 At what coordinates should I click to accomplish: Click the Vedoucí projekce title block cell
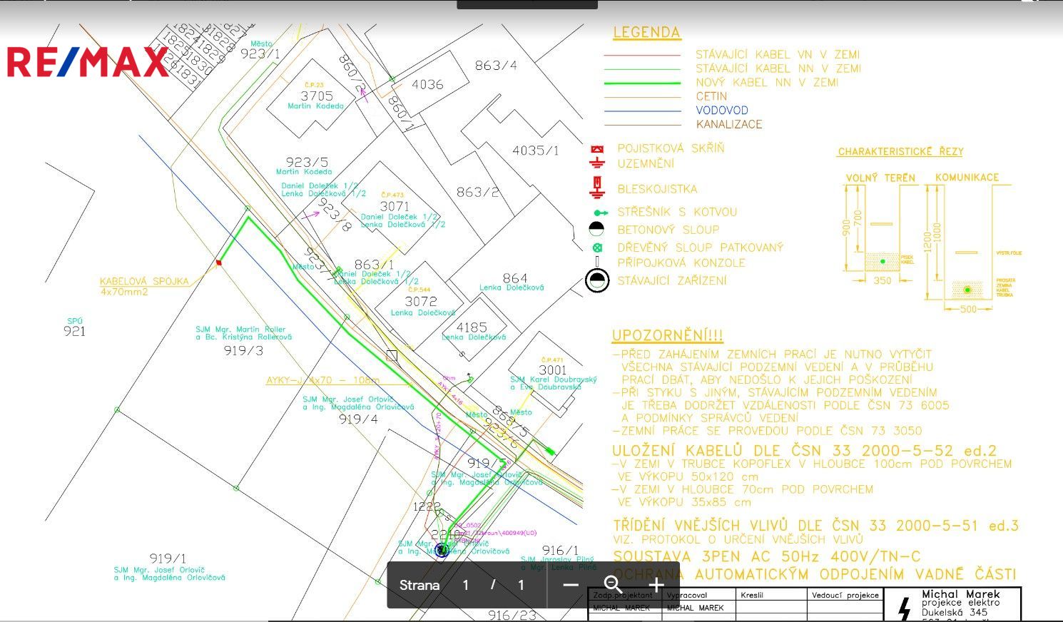click(x=845, y=595)
